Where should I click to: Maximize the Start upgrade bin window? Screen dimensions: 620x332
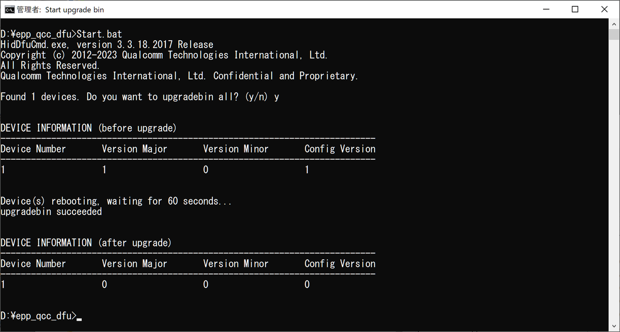click(x=575, y=9)
